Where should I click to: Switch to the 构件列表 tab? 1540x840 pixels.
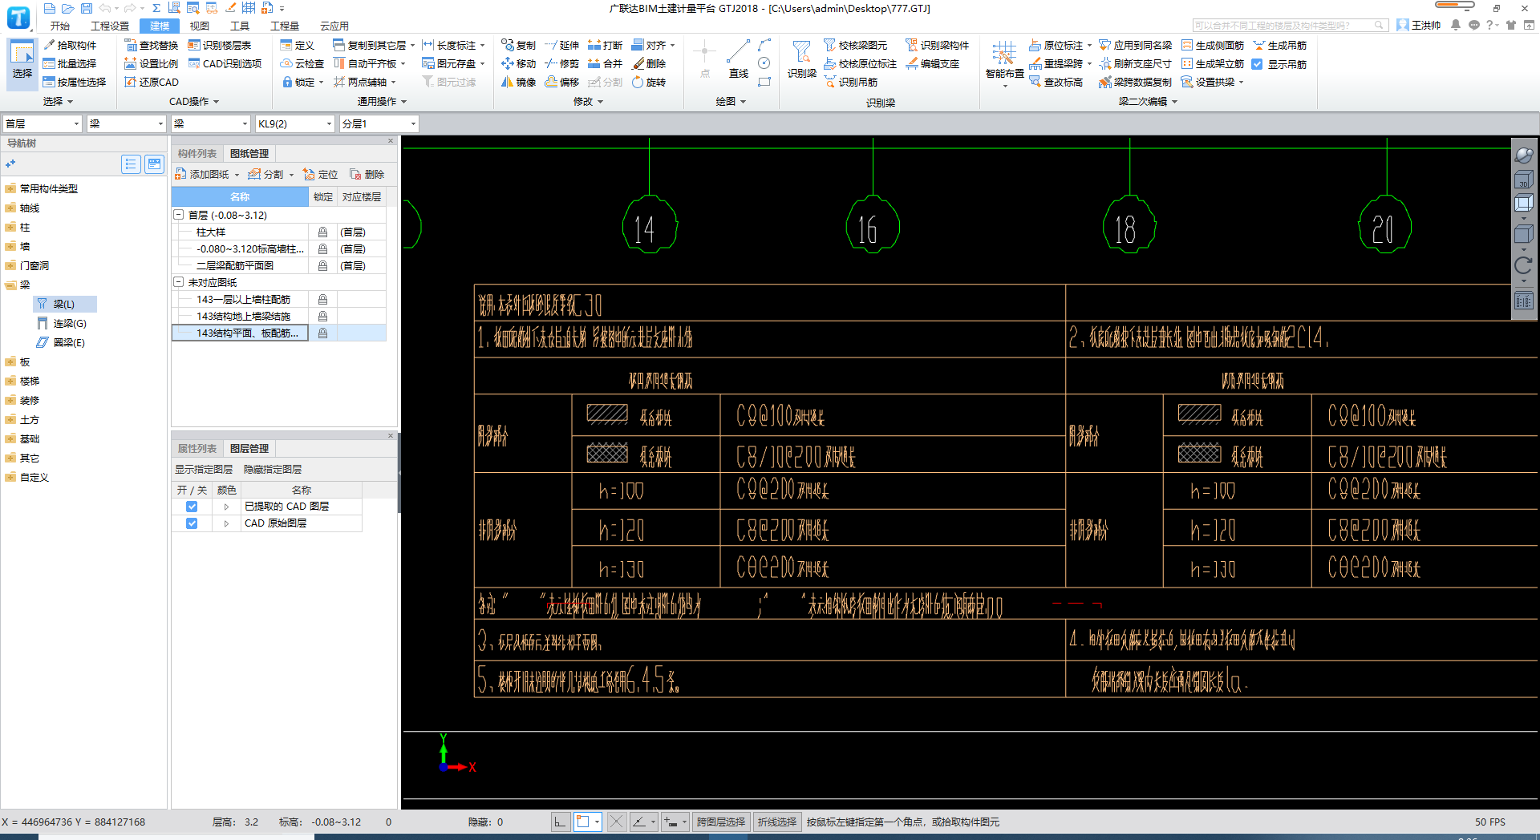pyautogui.click(x=197, y=154)
